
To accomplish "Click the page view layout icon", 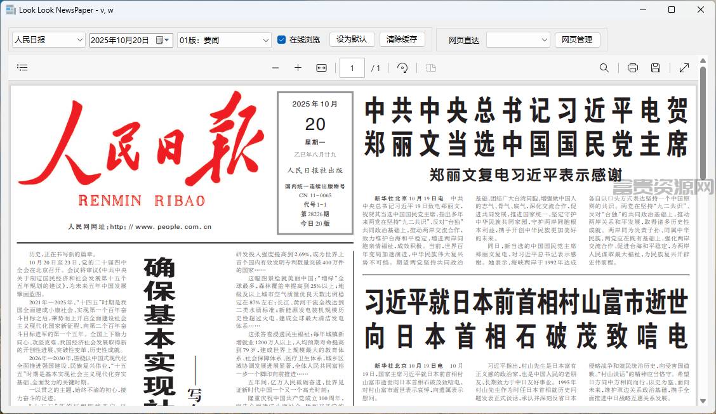I will click(x=430, y=68).
